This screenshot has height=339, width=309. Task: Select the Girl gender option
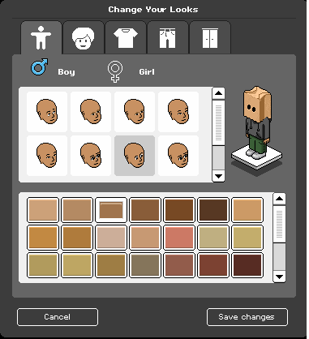147,71
